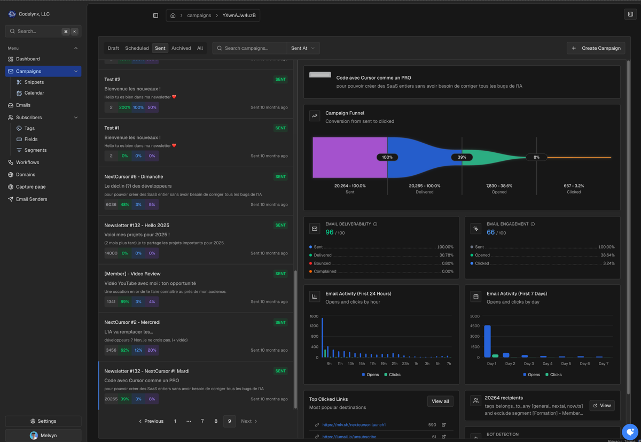Click the Email Deliverability info icon
641x442 pixels.
click(375, 224)
